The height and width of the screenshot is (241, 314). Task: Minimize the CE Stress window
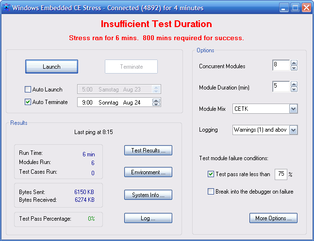(284, 8)
